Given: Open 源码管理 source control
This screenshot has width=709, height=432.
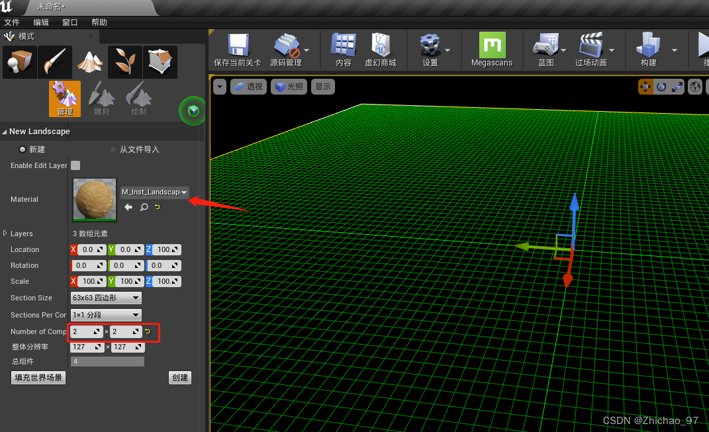Looking at the screenshot, I should point(286,50).
